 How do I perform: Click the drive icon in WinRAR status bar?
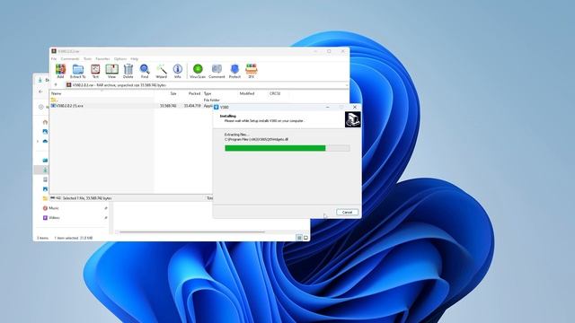(x=53, y=197)
